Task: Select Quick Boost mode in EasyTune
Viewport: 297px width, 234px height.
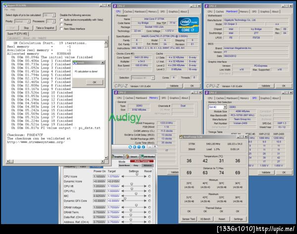Action: [124, 165]
